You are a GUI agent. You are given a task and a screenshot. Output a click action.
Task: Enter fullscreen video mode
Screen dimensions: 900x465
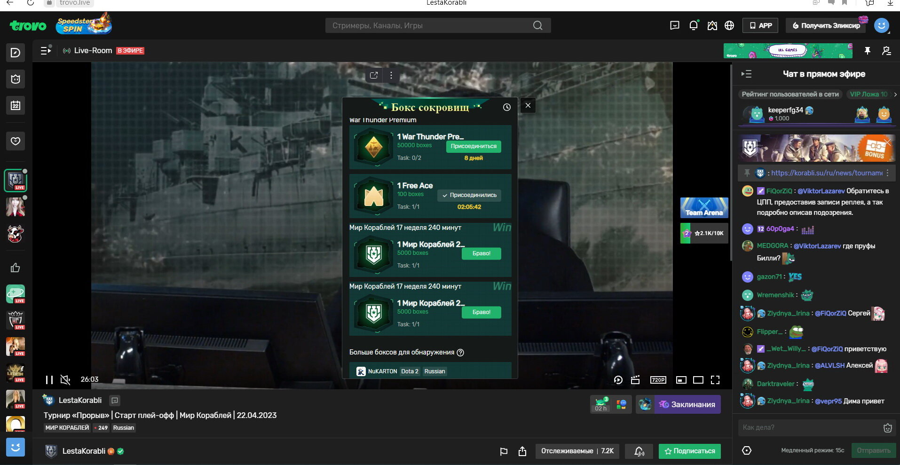tap(715, 380)
